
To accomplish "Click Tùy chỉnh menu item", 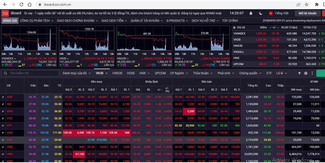I will tap(230, 20).
